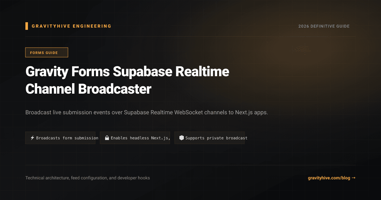Open the gravityhive.com/blog link

[332, 178]
